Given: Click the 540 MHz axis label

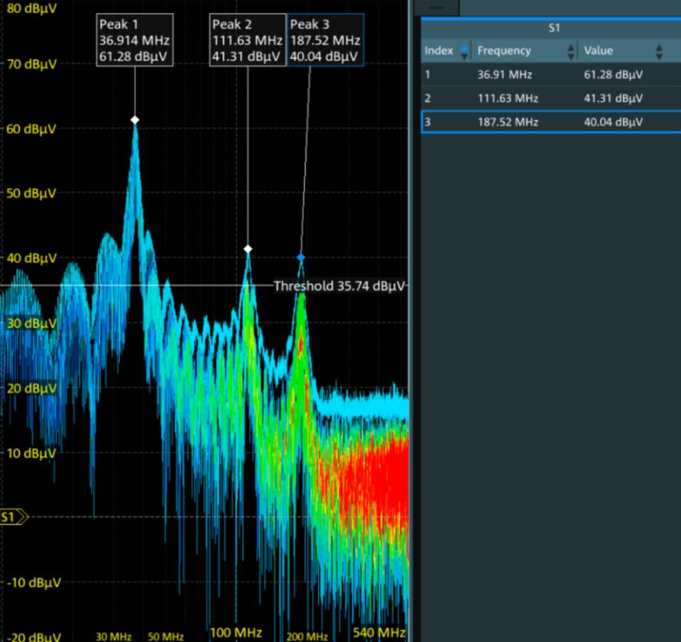Looking at the screenshot, I should [x=378, y=633].
